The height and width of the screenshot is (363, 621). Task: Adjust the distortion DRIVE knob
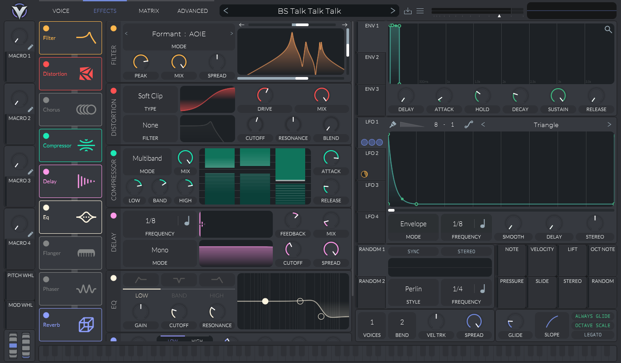tap(265, 95)
